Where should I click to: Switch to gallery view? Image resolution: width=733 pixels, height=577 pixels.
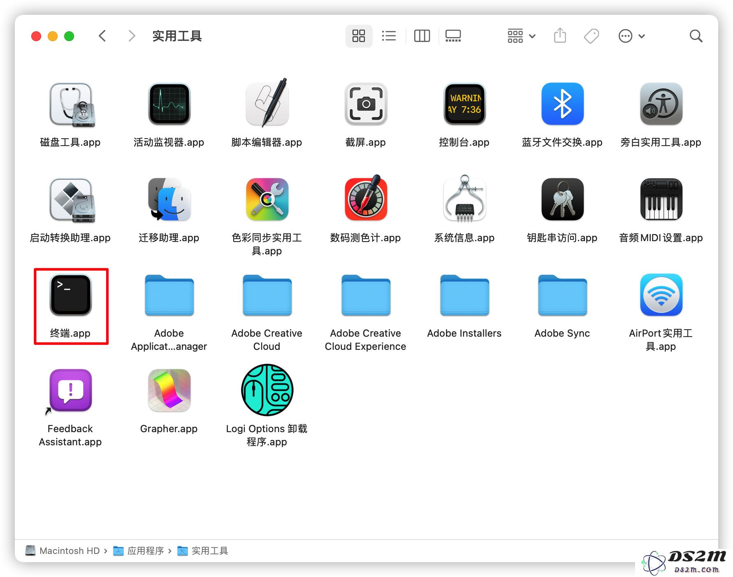click(x=453, y=36)
